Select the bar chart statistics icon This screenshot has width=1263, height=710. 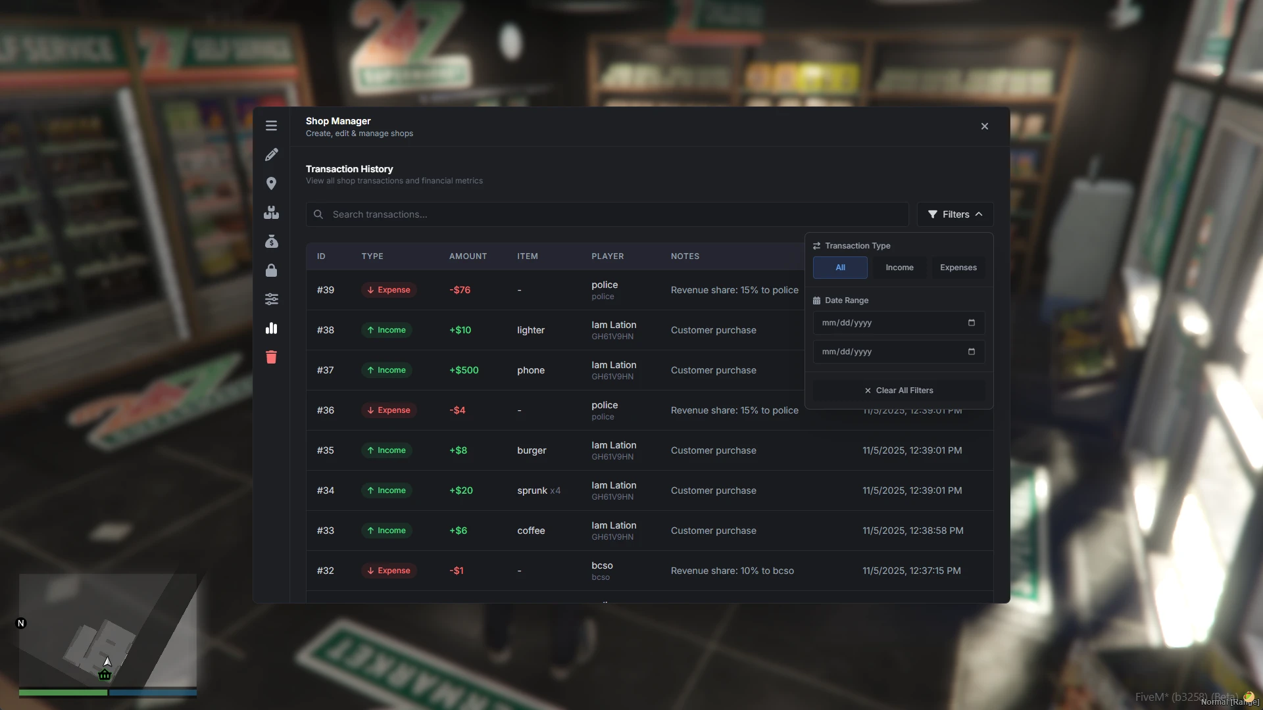pos(271,328)
